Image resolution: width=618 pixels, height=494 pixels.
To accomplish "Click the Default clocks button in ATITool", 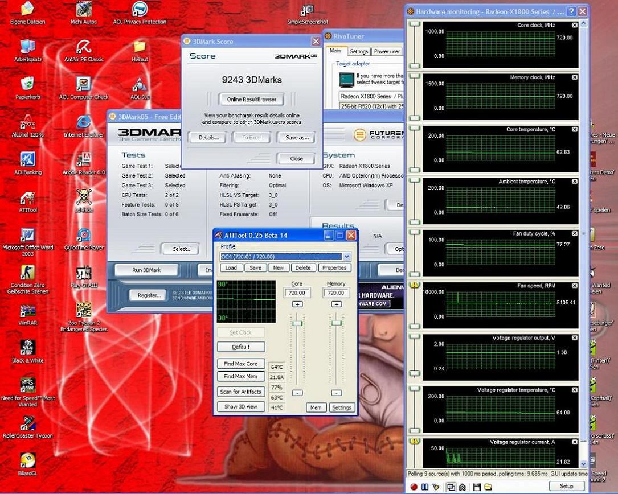I will coord(241,347).
